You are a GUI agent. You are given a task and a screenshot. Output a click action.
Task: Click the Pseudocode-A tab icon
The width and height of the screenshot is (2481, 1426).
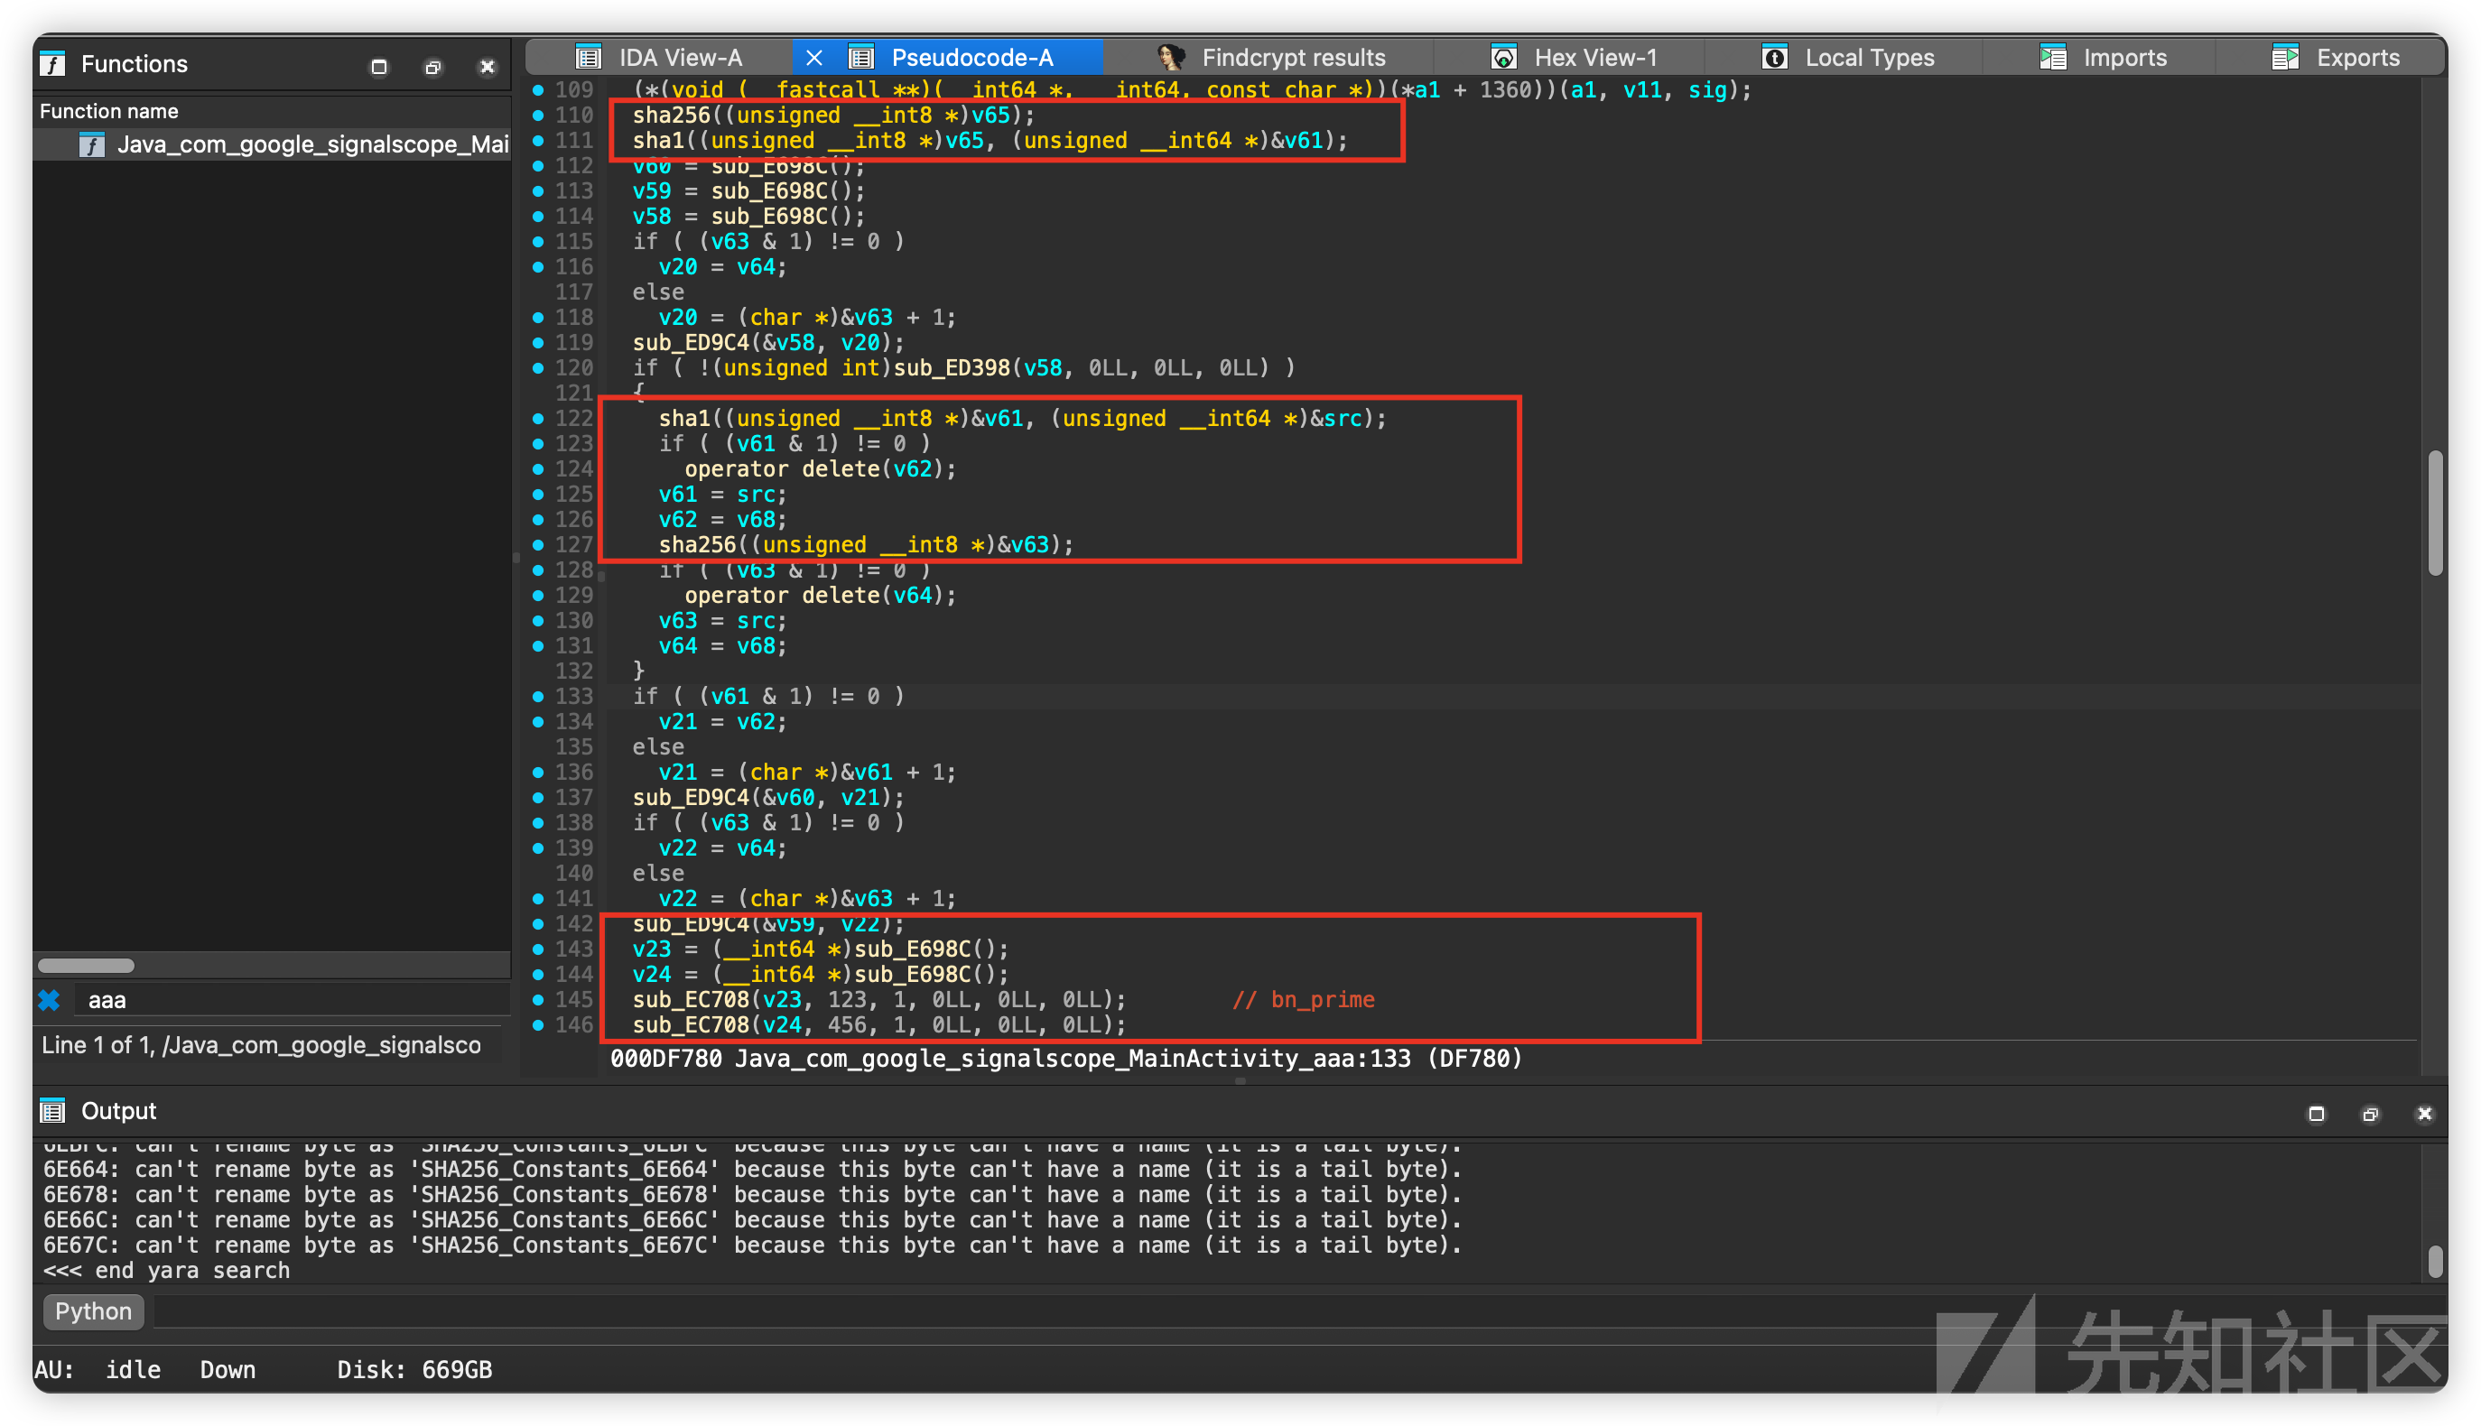tap(861, 58)
